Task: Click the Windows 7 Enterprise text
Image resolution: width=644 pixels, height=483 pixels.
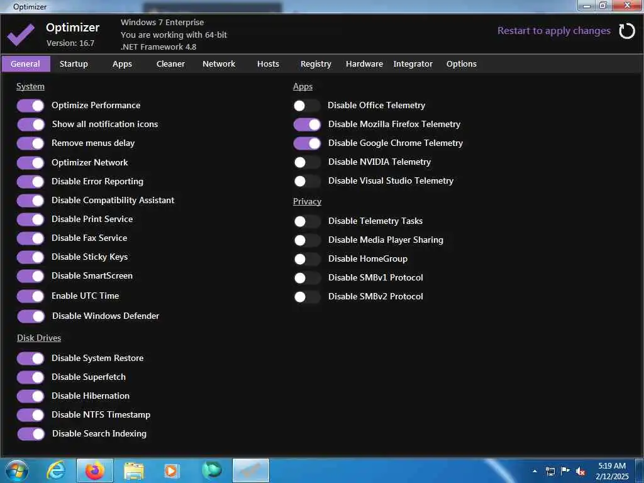Action: click(x=162, y=23)
